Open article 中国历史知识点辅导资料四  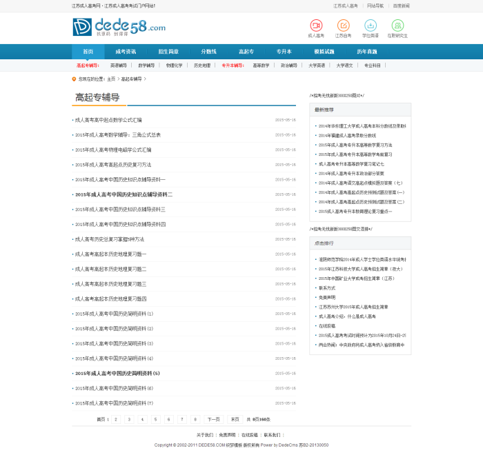[x=121, y=224]
